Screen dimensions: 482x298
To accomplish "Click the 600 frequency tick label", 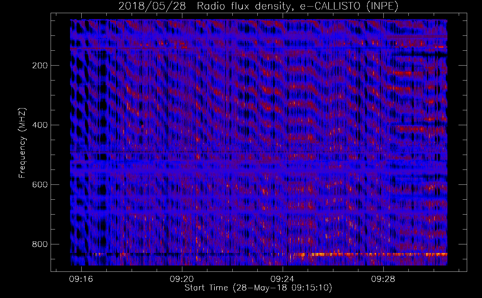I will pyautogui.click(x=40, y=185).
